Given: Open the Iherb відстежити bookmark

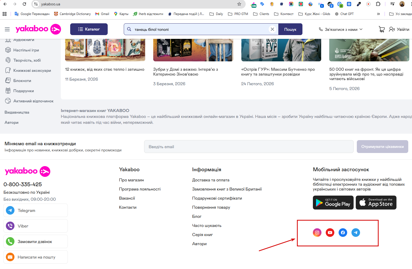Looking at the screenshot, I should 148,14.
